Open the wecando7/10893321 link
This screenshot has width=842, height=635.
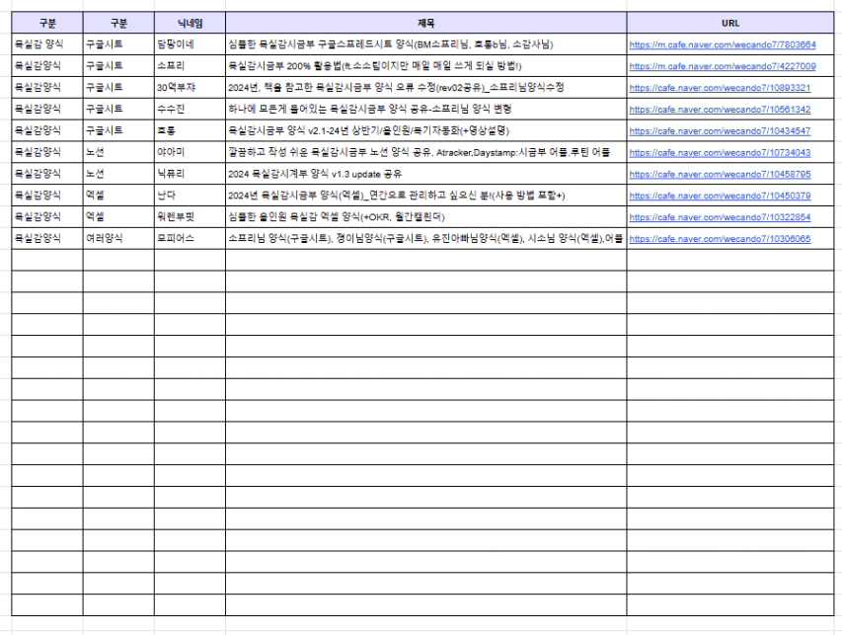pos(720,88)
